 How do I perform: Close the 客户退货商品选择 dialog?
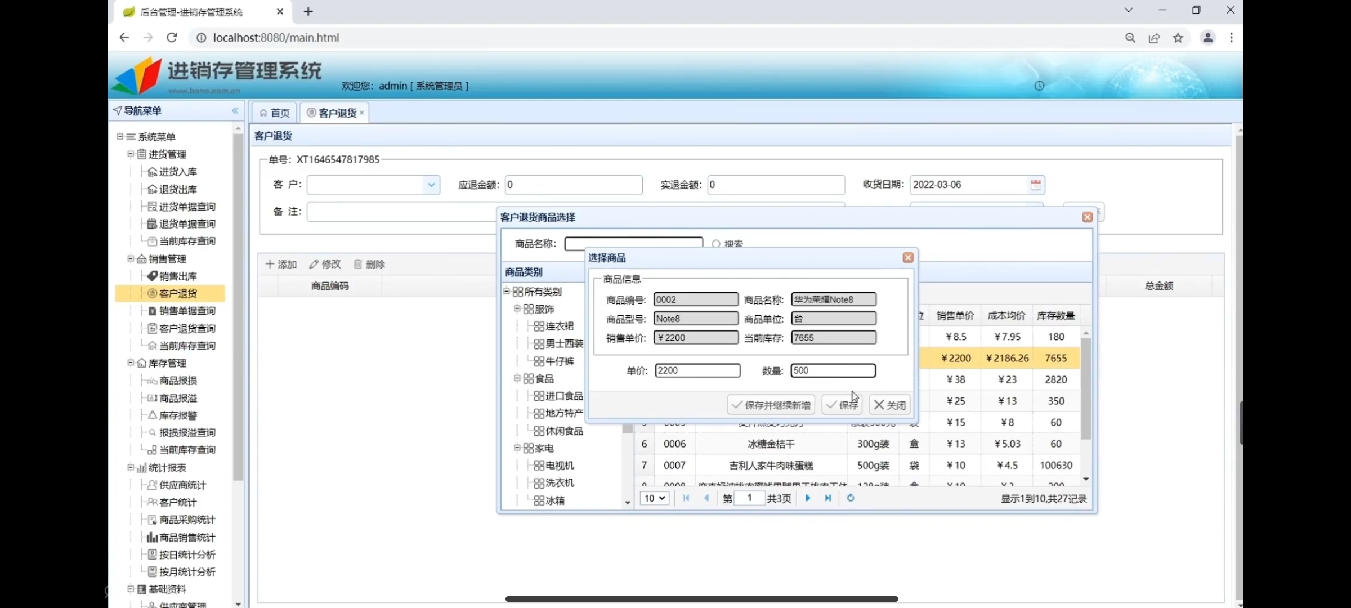[1088, 217]
